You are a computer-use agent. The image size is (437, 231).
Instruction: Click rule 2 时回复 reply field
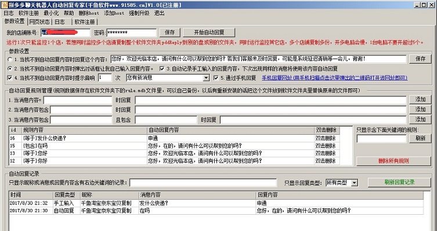270,110
